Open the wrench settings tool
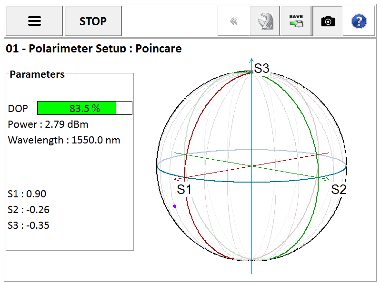Viewport: 381px width, 286px height. [265, 21]
